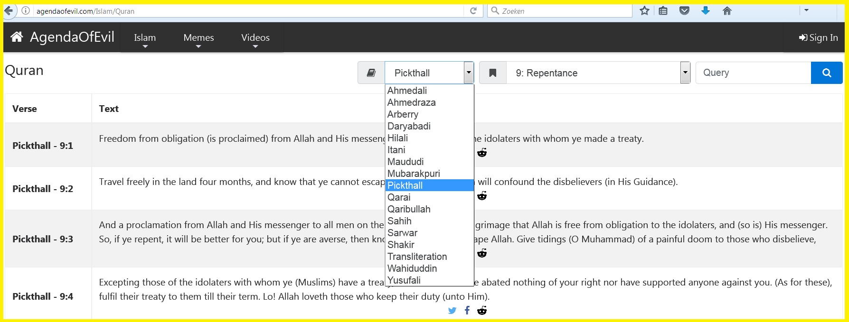Pick the Transliteration option
This screenshot has width=849, height=322.
pos(417,257)
